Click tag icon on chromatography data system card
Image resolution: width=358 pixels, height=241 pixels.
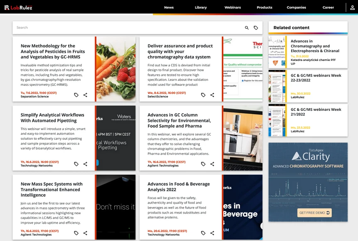(203, 95)
